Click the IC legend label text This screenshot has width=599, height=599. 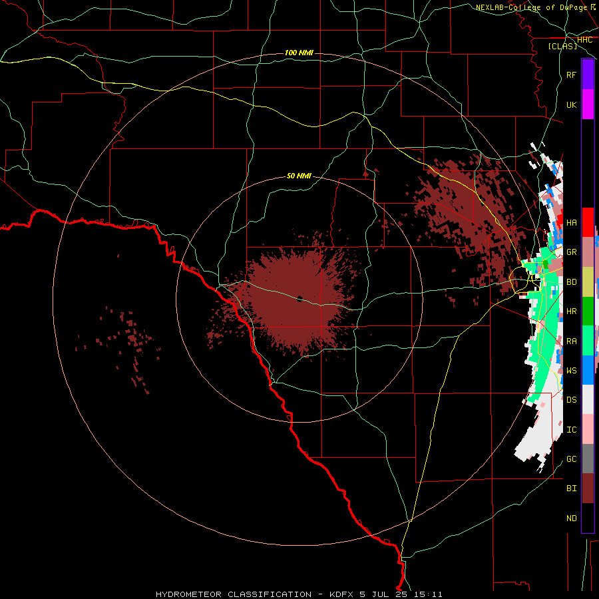point(571,429)
